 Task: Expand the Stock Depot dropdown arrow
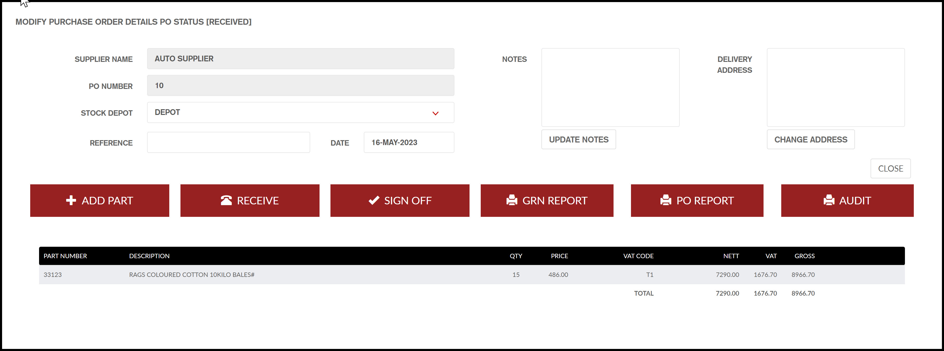435,113
